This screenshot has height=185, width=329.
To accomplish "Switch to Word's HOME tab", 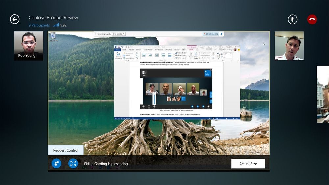I will coord(124,50).
